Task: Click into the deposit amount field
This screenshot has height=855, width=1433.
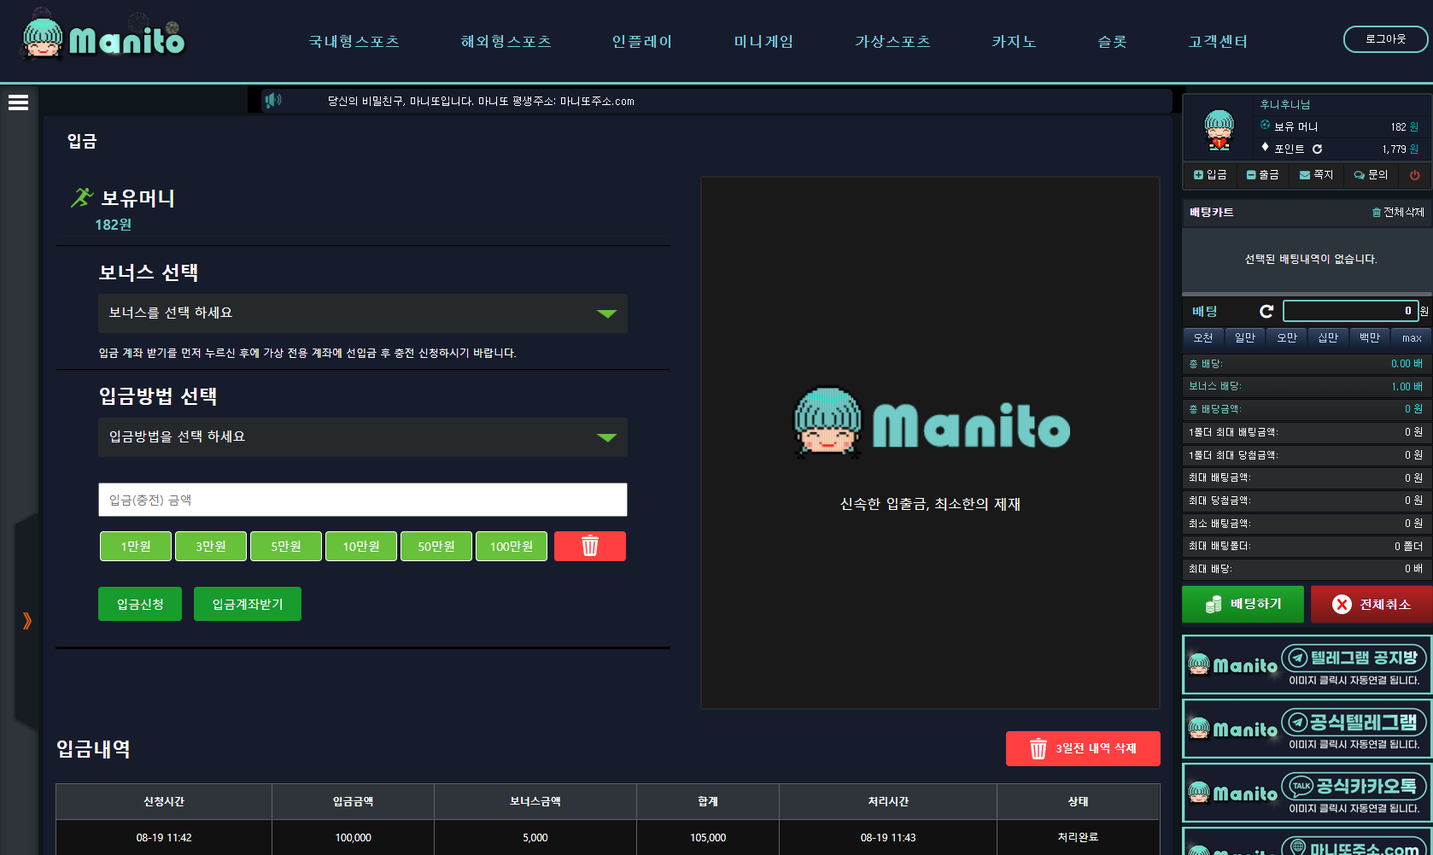Action: 362,500
